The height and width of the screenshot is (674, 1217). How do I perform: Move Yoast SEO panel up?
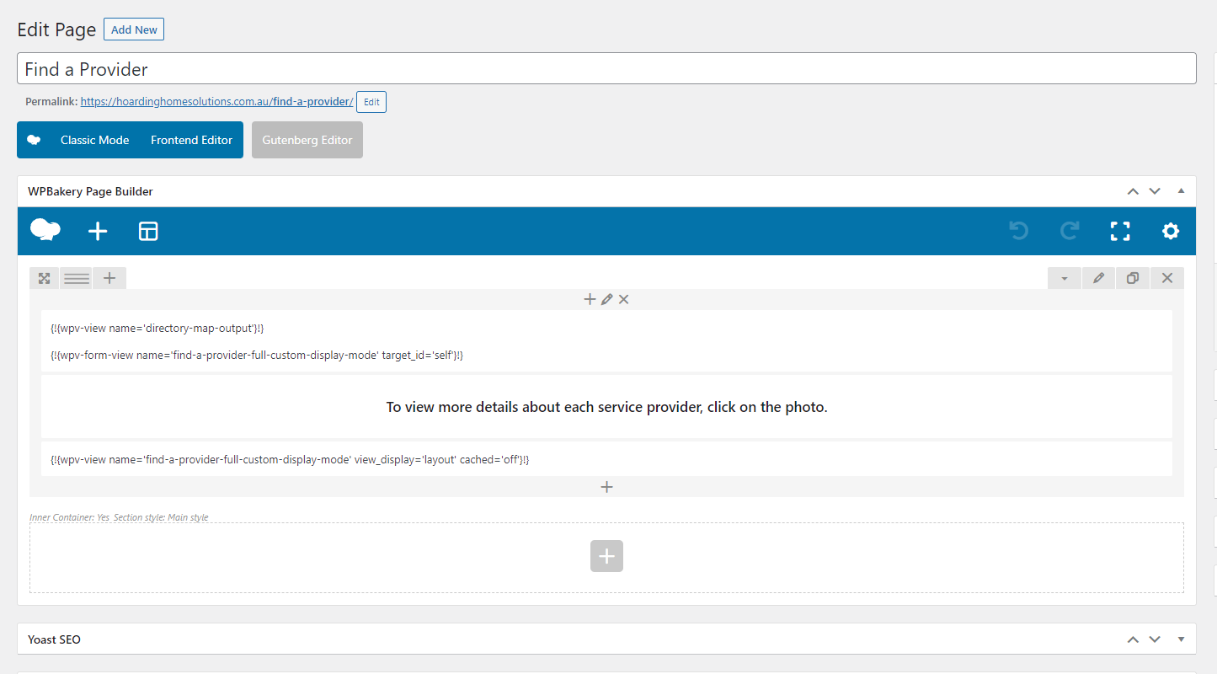click(1133, 639)
